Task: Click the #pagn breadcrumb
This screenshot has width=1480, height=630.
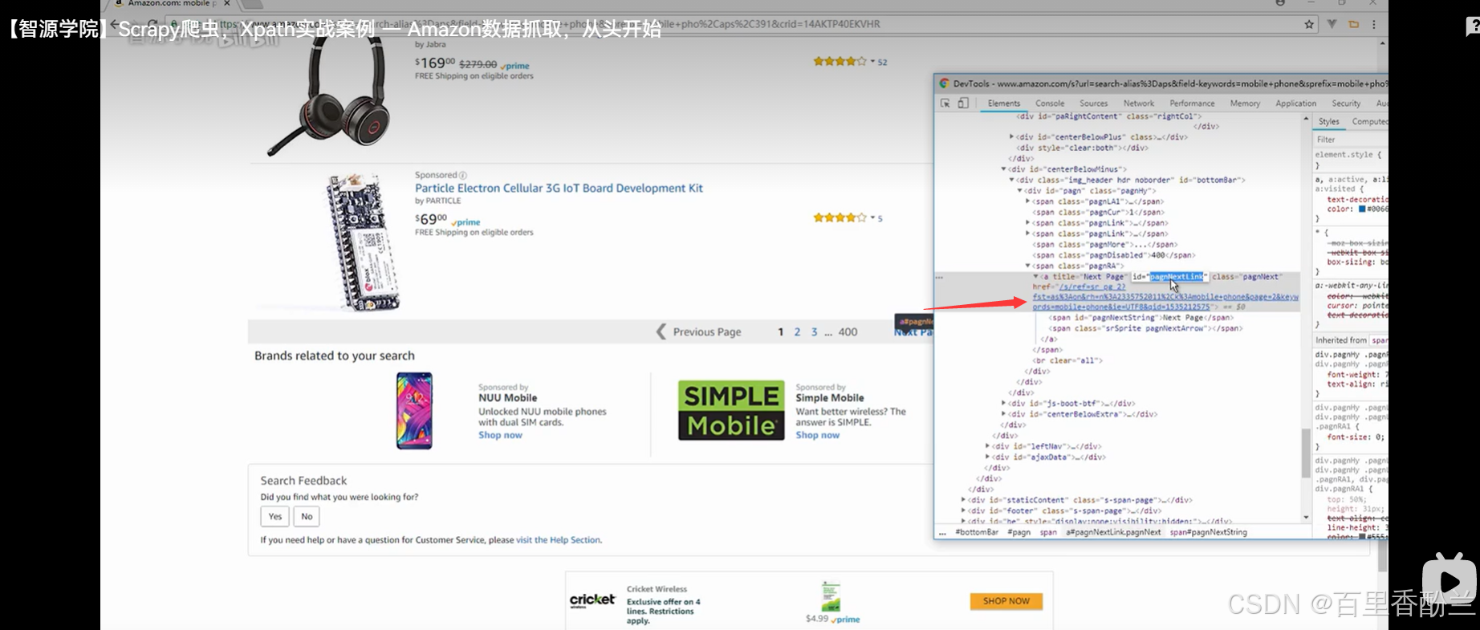Action: 1019,532
